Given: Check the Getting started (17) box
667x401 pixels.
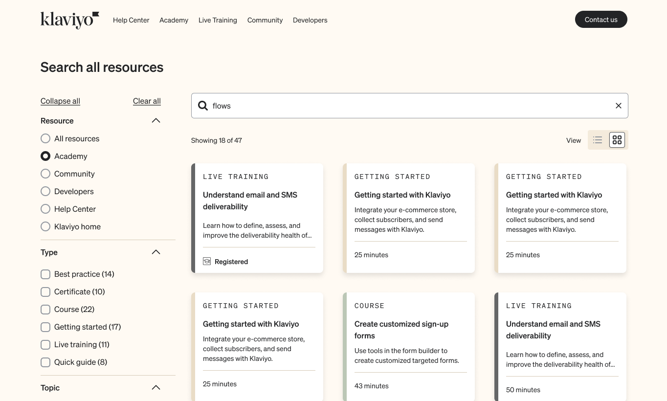Looking at the screenshot, I should [x=45, y=327].
